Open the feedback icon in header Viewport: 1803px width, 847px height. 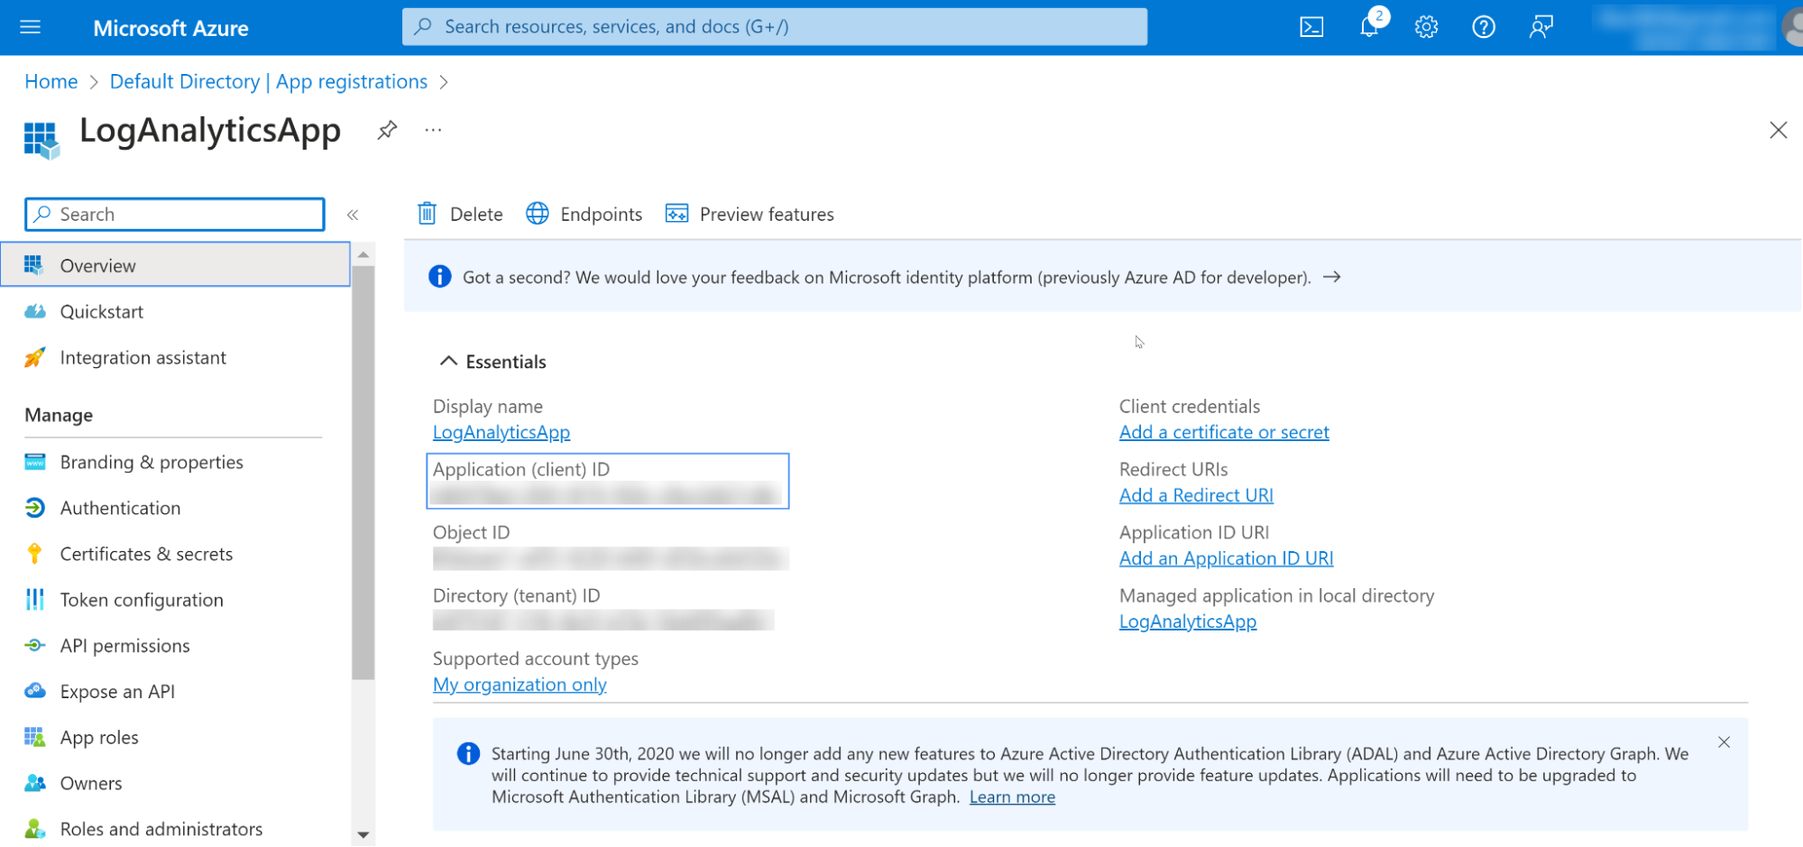click(1541, 27)
